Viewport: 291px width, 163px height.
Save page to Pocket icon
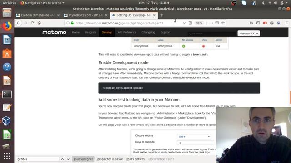217,23
